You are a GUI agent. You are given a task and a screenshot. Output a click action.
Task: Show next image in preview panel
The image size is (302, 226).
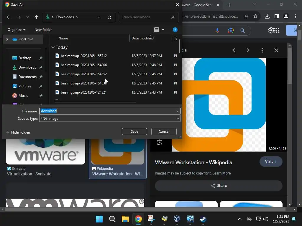tap(248, 51)
